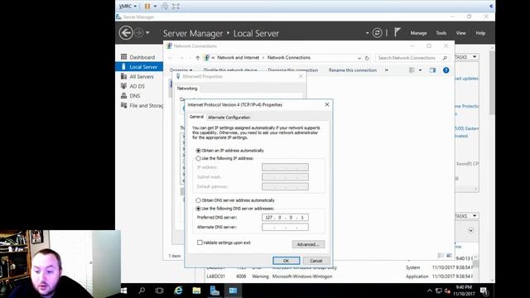Screen dimensions: 530x298
Task: Refresh Server Manager with the circular arrows icon
Action: [x=378, y=33]
